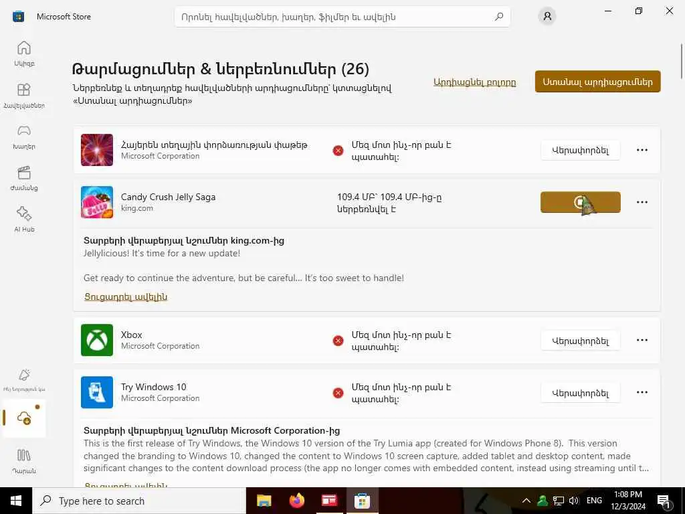This screenshot has height=514, width=685.
Task: Click the Armenian language pack app icon
Action: (x=97, y=150)
